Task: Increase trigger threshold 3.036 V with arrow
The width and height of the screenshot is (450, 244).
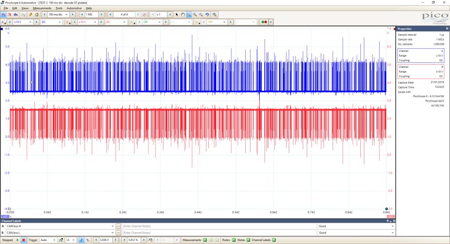Action: click(116, 240)
